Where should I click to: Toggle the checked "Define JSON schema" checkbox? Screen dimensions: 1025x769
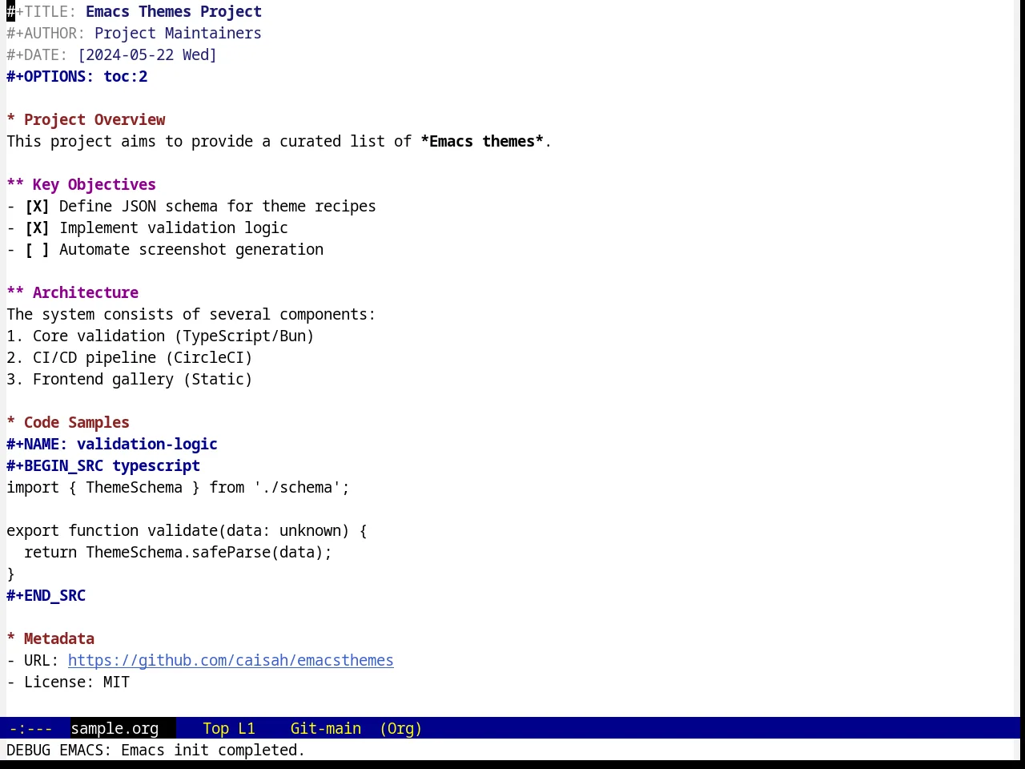click(x=37, y=207)
